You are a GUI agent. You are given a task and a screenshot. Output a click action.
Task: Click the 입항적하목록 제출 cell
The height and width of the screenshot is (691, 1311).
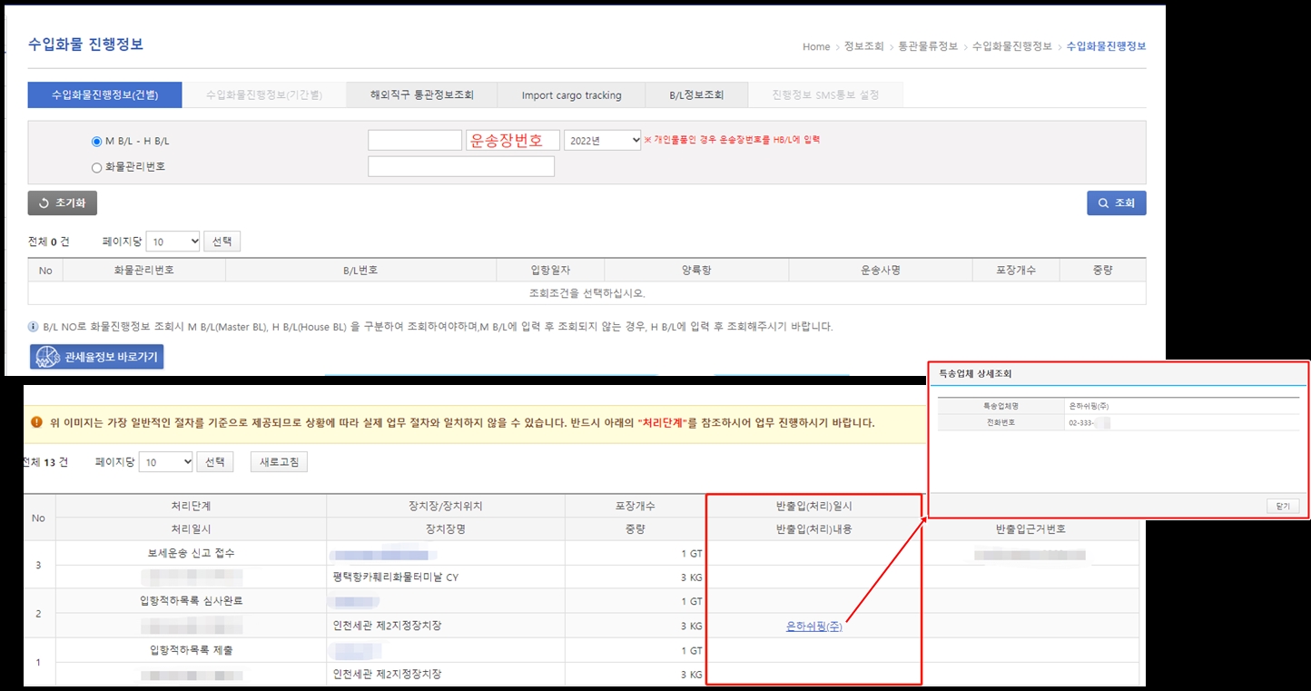191,650
